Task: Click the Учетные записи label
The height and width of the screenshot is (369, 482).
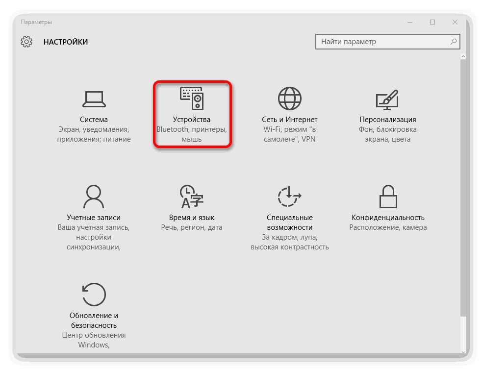Action: pyautogui.click(x=94, y=218)
